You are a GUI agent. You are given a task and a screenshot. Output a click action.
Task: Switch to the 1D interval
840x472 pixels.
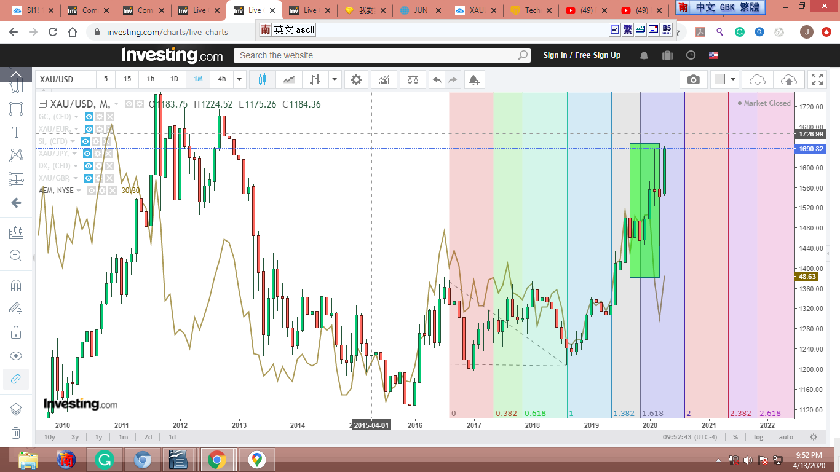pyautogui.click(x=174, y=79)
